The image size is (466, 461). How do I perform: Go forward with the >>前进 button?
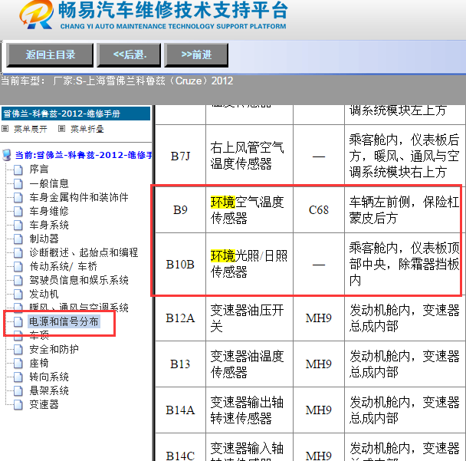(x=196, y=54)
